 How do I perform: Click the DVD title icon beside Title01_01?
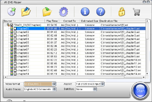point(8,25)
